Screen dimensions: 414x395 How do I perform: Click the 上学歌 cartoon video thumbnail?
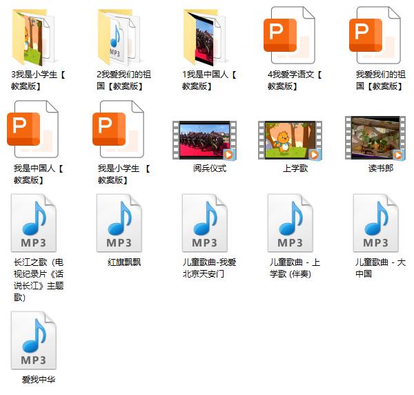coord(290,140)
